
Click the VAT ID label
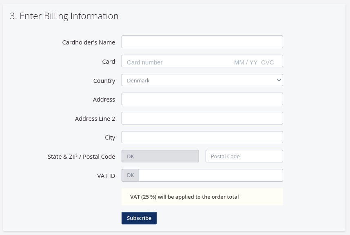tap(106, 176)
